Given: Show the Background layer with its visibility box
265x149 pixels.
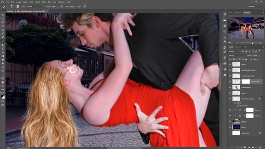Looking at the screenshot, I should [230, 133].
